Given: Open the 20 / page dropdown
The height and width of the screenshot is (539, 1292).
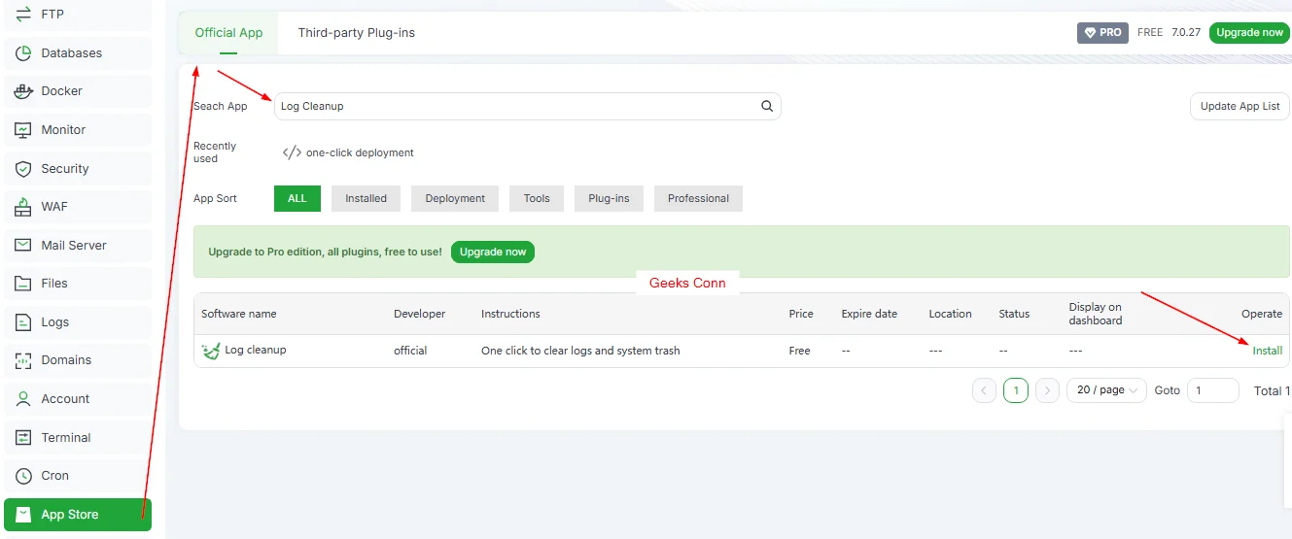Looking at the screenshot, I should [x=1106, y=390].
